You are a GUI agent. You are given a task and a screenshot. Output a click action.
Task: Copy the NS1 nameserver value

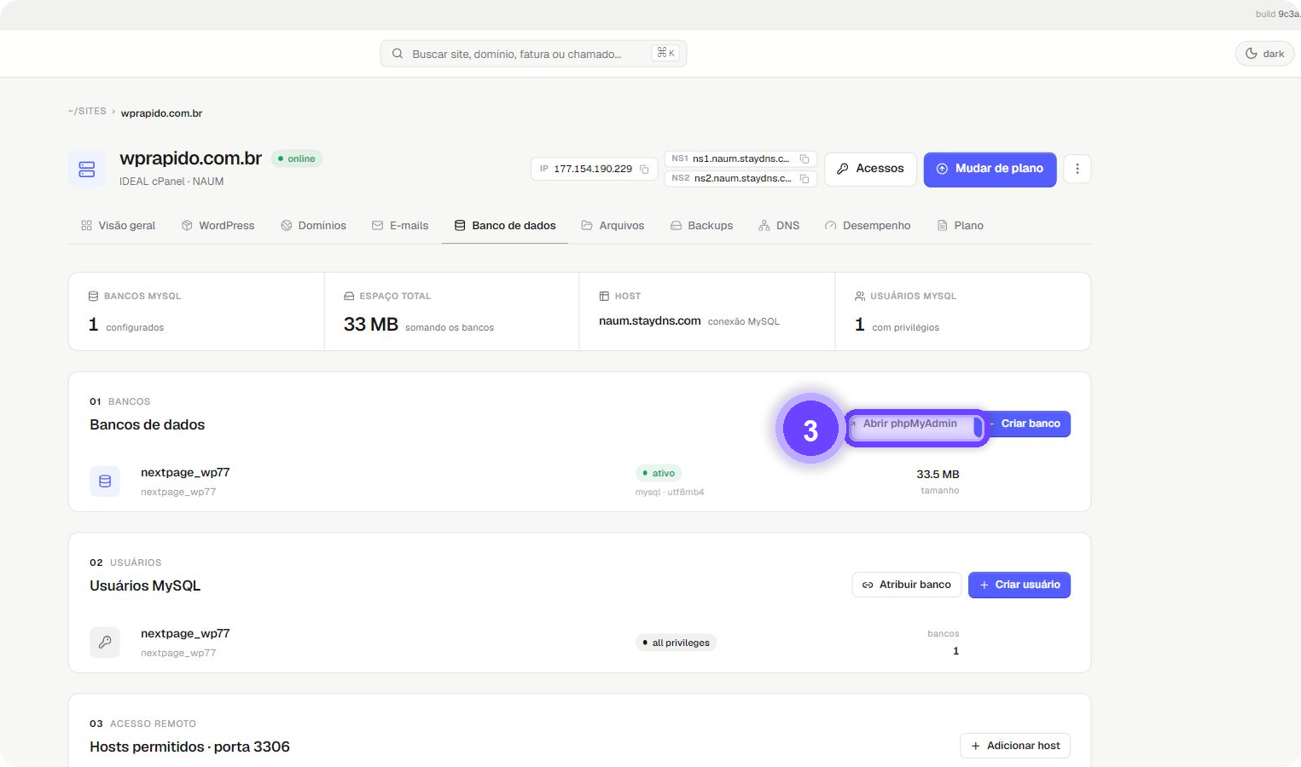pyautogui.click(x=804, y=159)
